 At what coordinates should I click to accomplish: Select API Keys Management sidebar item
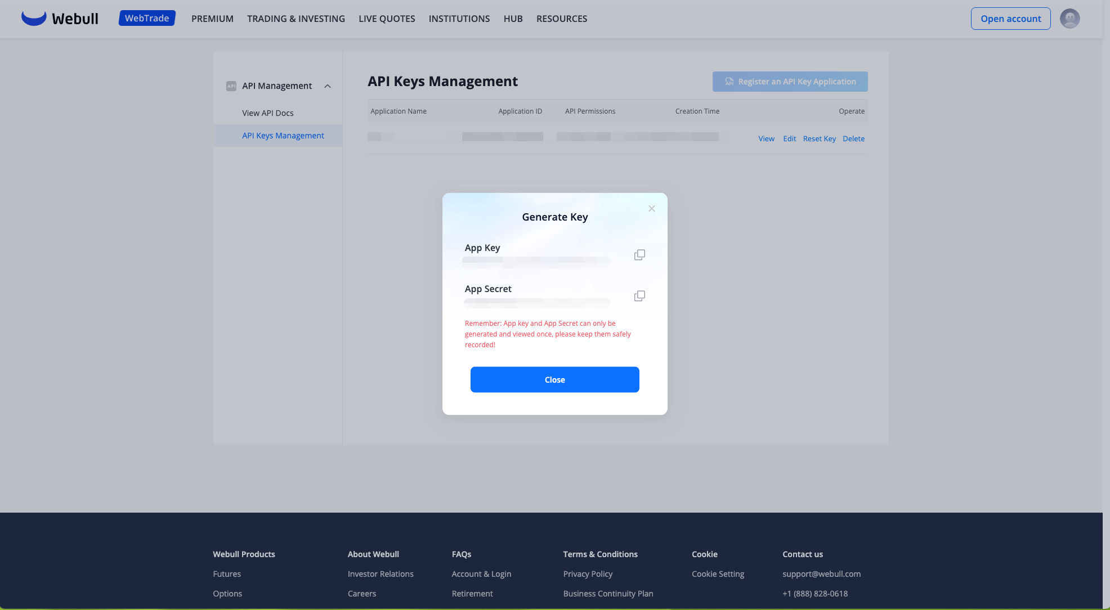pyautogui.click(x=283, y=136)
